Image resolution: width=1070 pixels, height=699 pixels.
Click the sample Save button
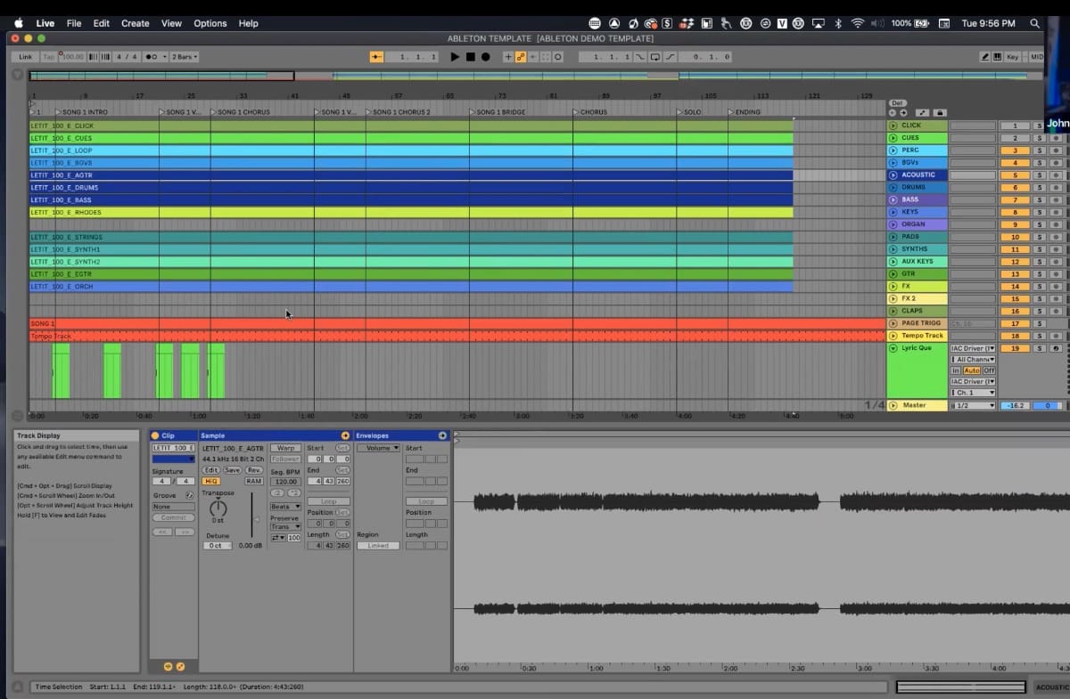pos(232,470)
